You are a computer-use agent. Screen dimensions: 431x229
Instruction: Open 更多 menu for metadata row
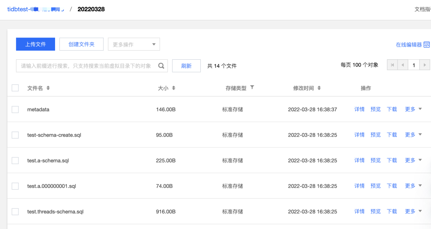(x=413, y=109)
